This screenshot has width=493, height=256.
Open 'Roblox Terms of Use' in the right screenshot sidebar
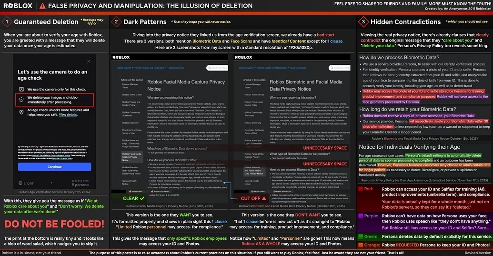(x=254, y=95)
